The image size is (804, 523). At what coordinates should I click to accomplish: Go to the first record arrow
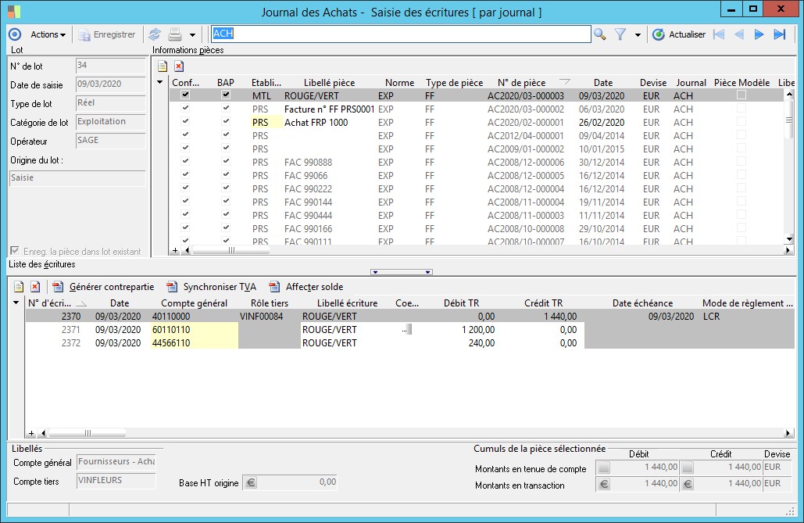[x=719, y=34]
